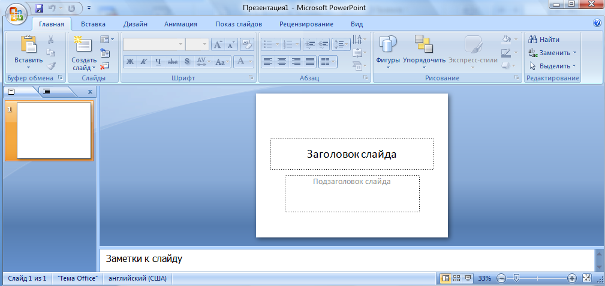
Task: Open Paragraph dialog launcher in Абзац group
Action: coord(365,78)
